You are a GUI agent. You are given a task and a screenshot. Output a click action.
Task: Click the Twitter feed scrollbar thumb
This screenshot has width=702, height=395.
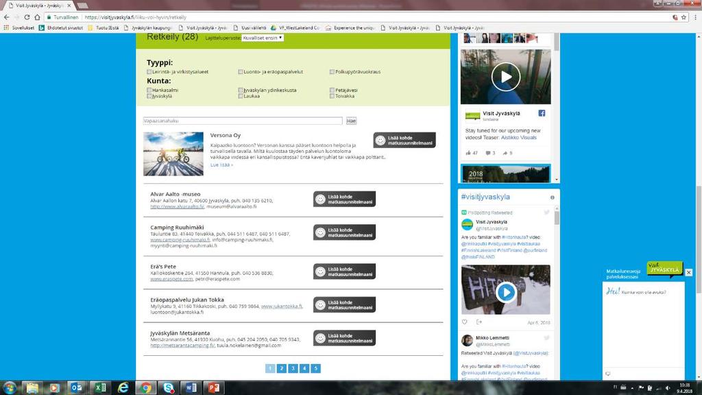click(x=557, y=217)
